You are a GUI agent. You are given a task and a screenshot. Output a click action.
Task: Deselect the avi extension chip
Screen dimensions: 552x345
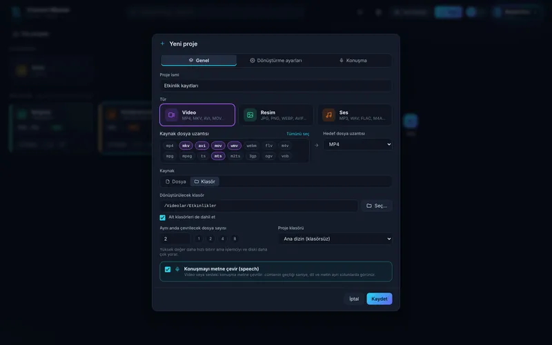pyautogui.click(x=202, y=146)
